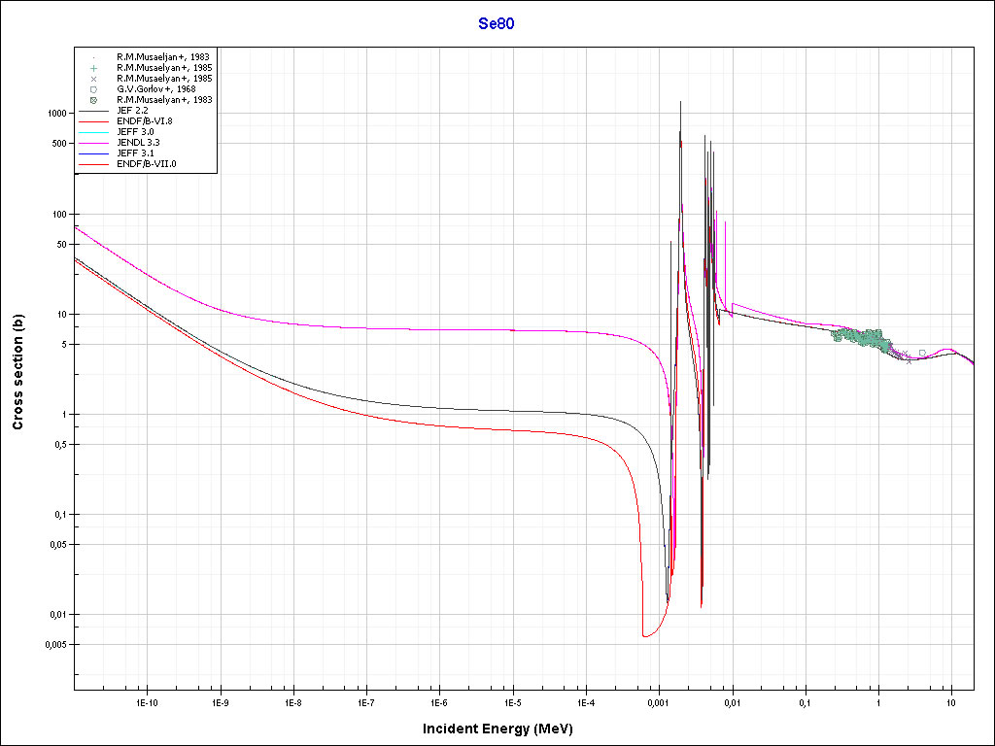Click the ENDF/B-VI.8 legend label
The image size is (995, 746).
(144, 121)
